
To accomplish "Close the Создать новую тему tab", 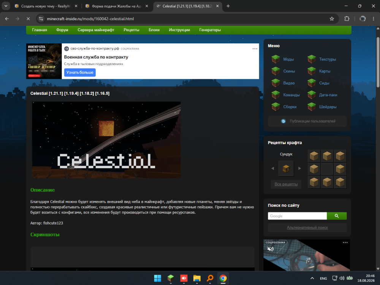I will click(76, 6).
